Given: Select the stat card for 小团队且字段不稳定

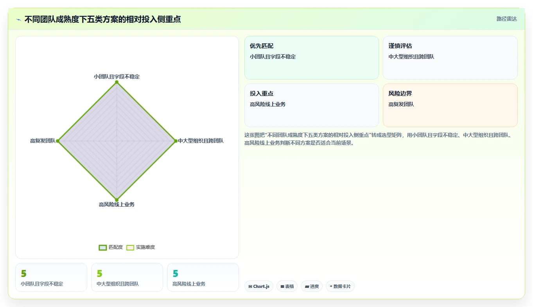Looking at the screenshot, I should 51,277.
